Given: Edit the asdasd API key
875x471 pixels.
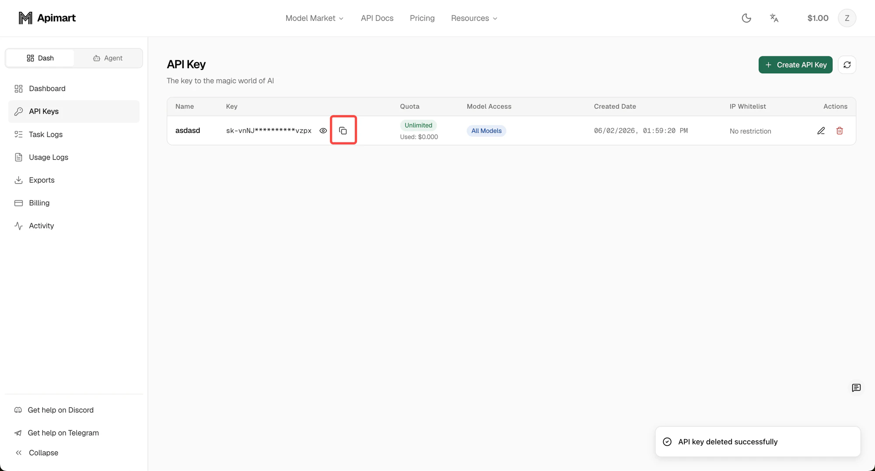Looking at the screenshot, I should coord(821,131).
